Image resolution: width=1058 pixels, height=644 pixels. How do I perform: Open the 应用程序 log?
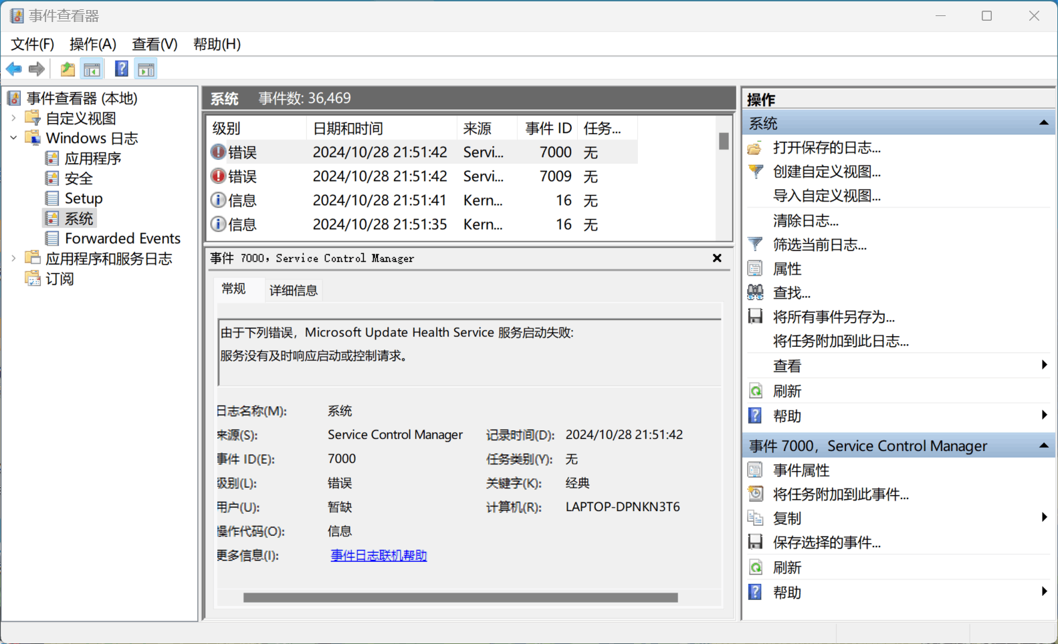tap(92, 158)
